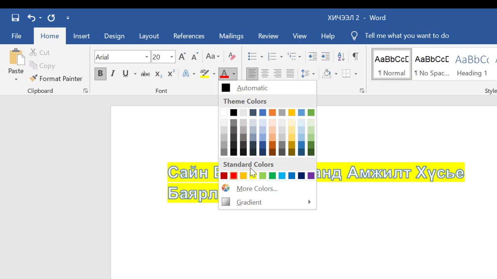This screenshot has height=279, width=497.
Task: Open the Paragraph settings dialog launcher
Action: pos(362,91)
